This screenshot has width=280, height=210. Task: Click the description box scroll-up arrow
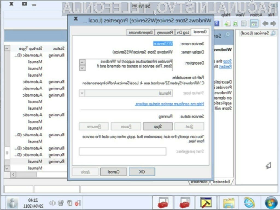tap(82, 62)
